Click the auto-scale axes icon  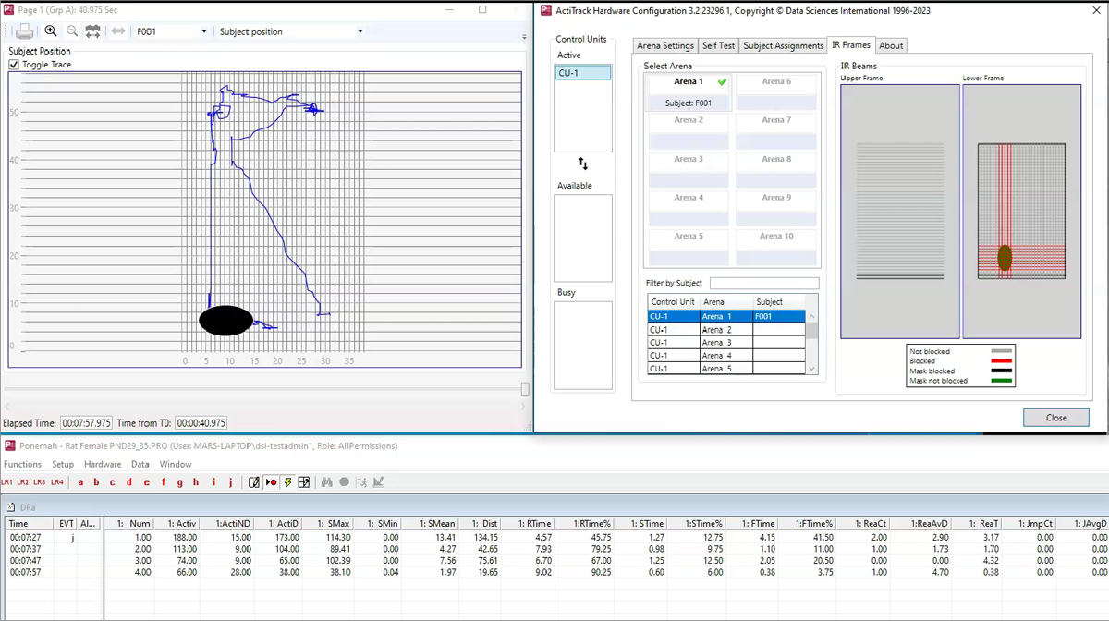(x=93, y=31)
